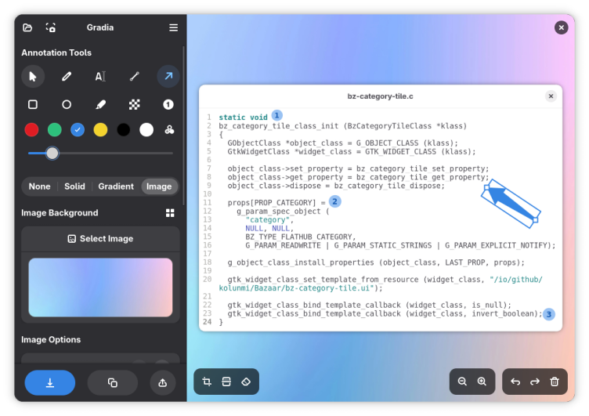Select the pointer selection tool

click(33, 76)
